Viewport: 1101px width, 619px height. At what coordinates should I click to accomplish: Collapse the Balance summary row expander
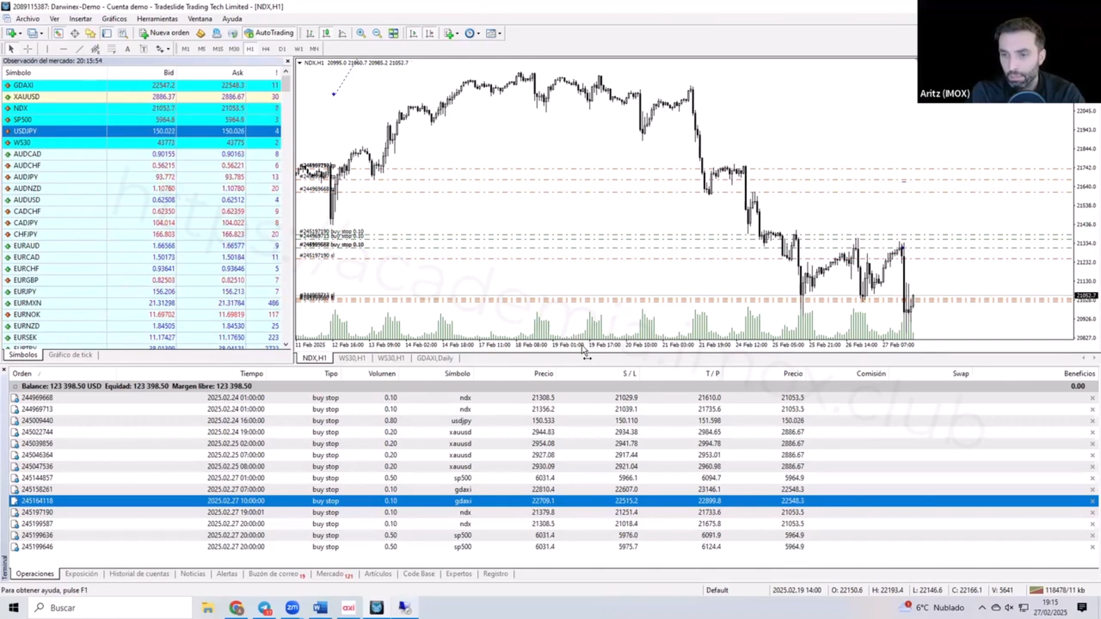[15, 386]
